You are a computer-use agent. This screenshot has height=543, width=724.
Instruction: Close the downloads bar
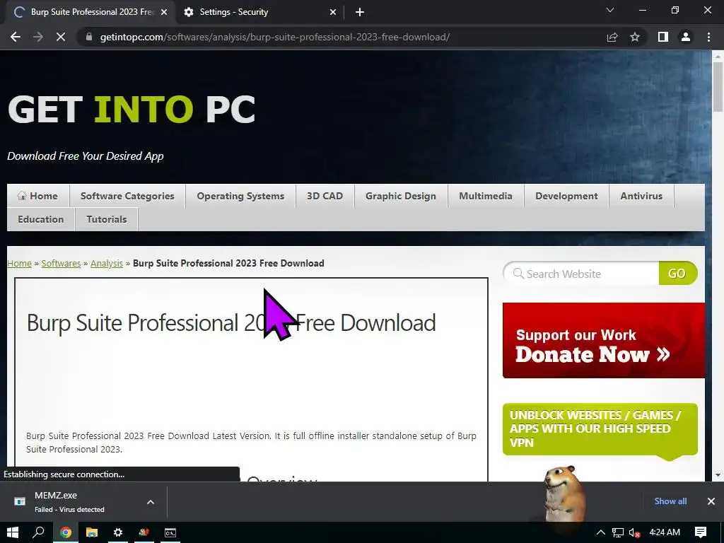711,501
